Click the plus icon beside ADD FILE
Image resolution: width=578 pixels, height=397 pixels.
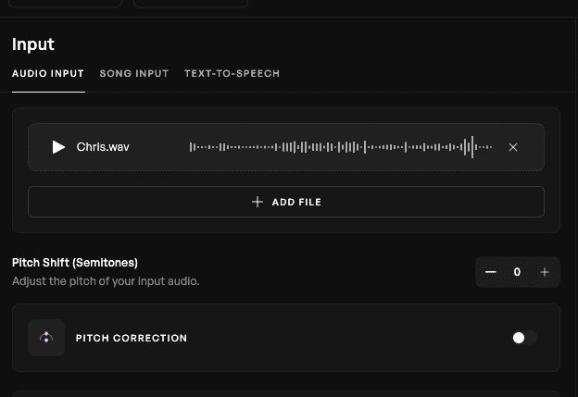pyautogui.click(x=258, y=202)
